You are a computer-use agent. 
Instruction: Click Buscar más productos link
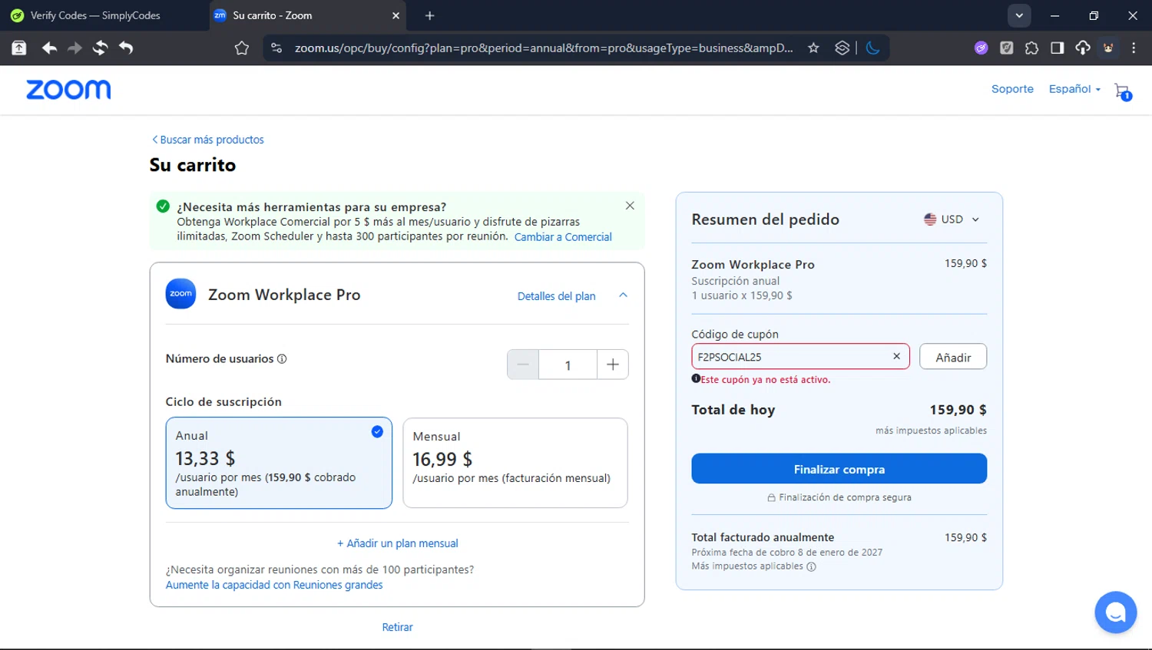pos(207,140)
